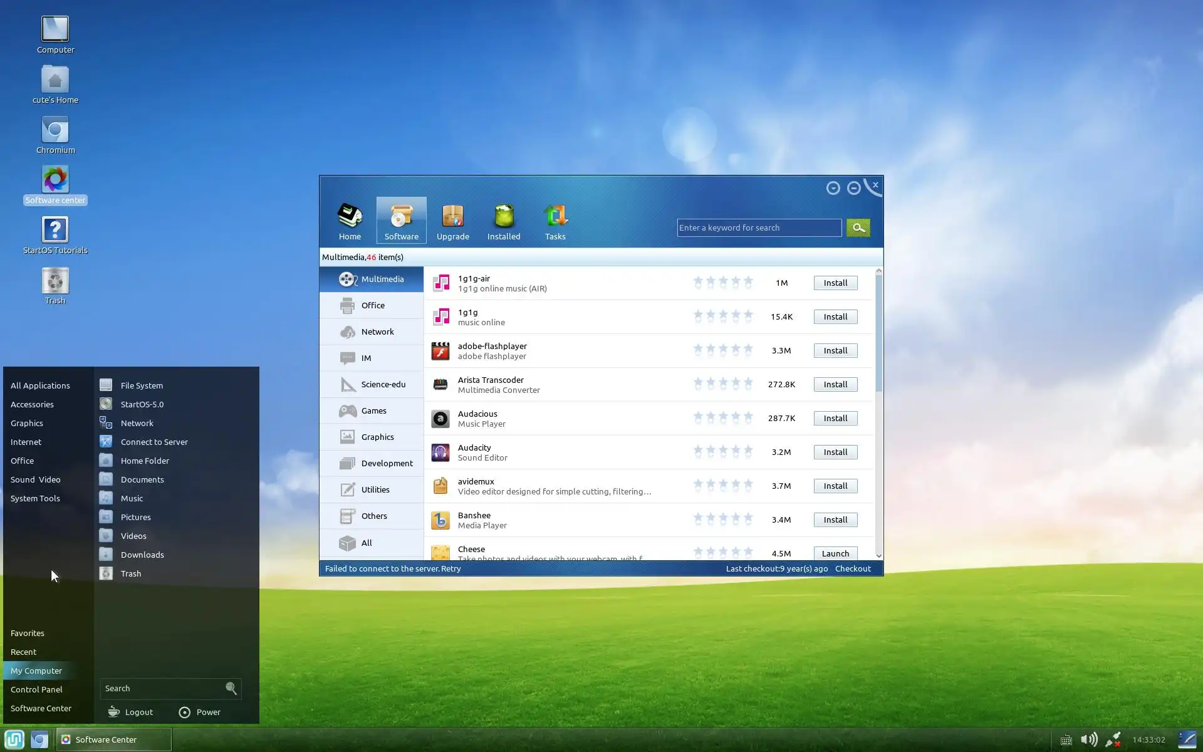This screenshot has width=1203, height=752.
Task: Launch the Cheese application
Action: tap(835, 553)
